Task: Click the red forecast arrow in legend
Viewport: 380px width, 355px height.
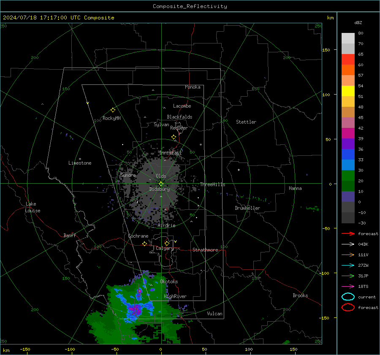Action: [x=348, y=233]
